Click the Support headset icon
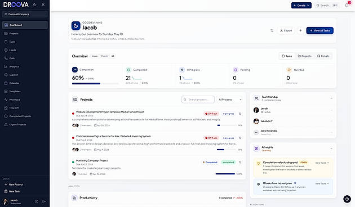Screen dimensions: 355x207 (6, 75)
